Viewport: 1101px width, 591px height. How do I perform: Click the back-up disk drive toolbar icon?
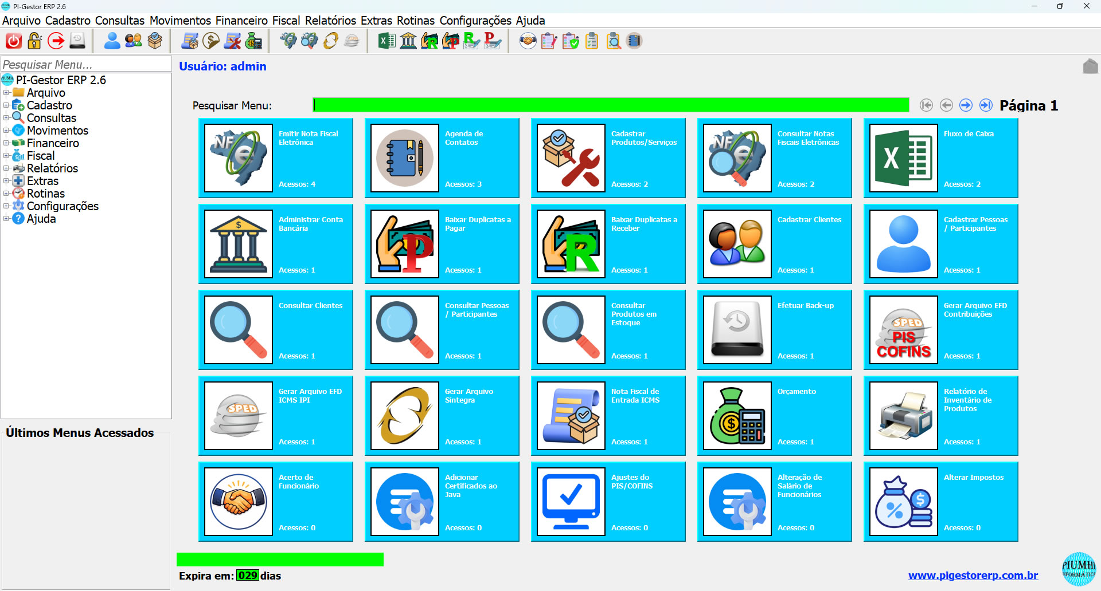point(77,41)
